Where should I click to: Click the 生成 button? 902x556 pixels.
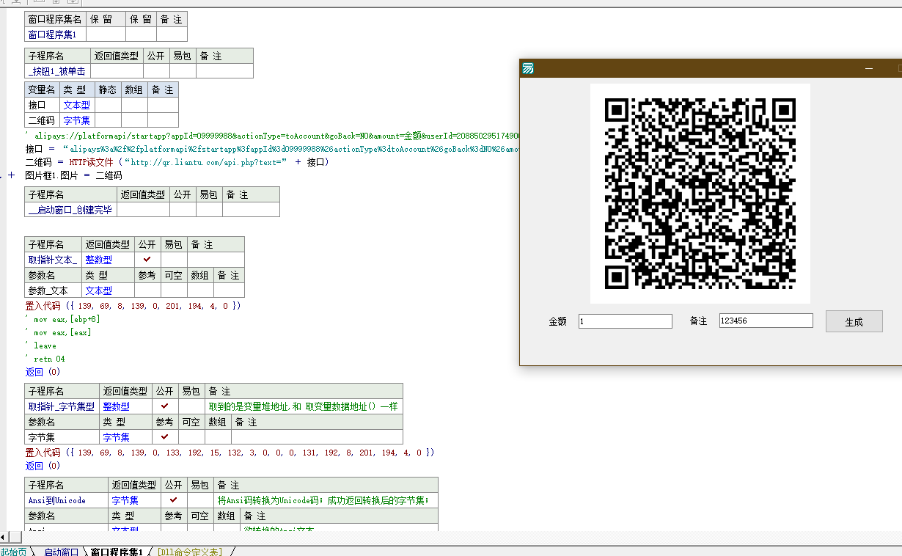854,321
